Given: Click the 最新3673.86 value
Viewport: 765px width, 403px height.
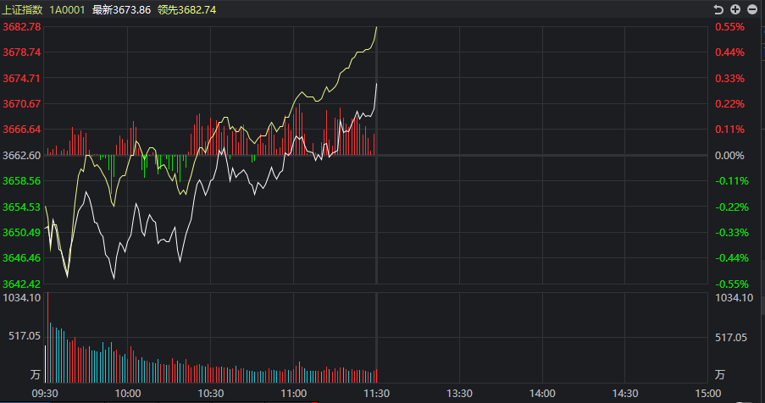Looking at the screenshot, I should pos(121,10).
